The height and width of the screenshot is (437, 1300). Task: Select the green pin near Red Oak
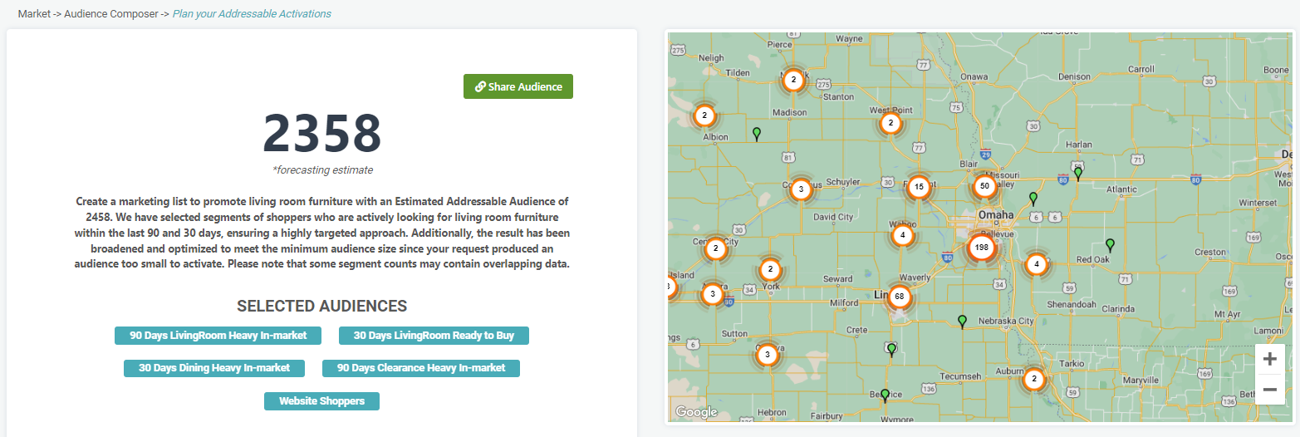(x=1109, y=245)
